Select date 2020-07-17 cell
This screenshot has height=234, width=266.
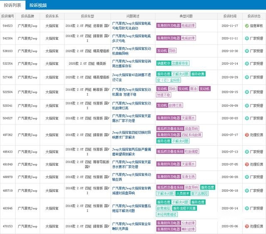(230, 135)
